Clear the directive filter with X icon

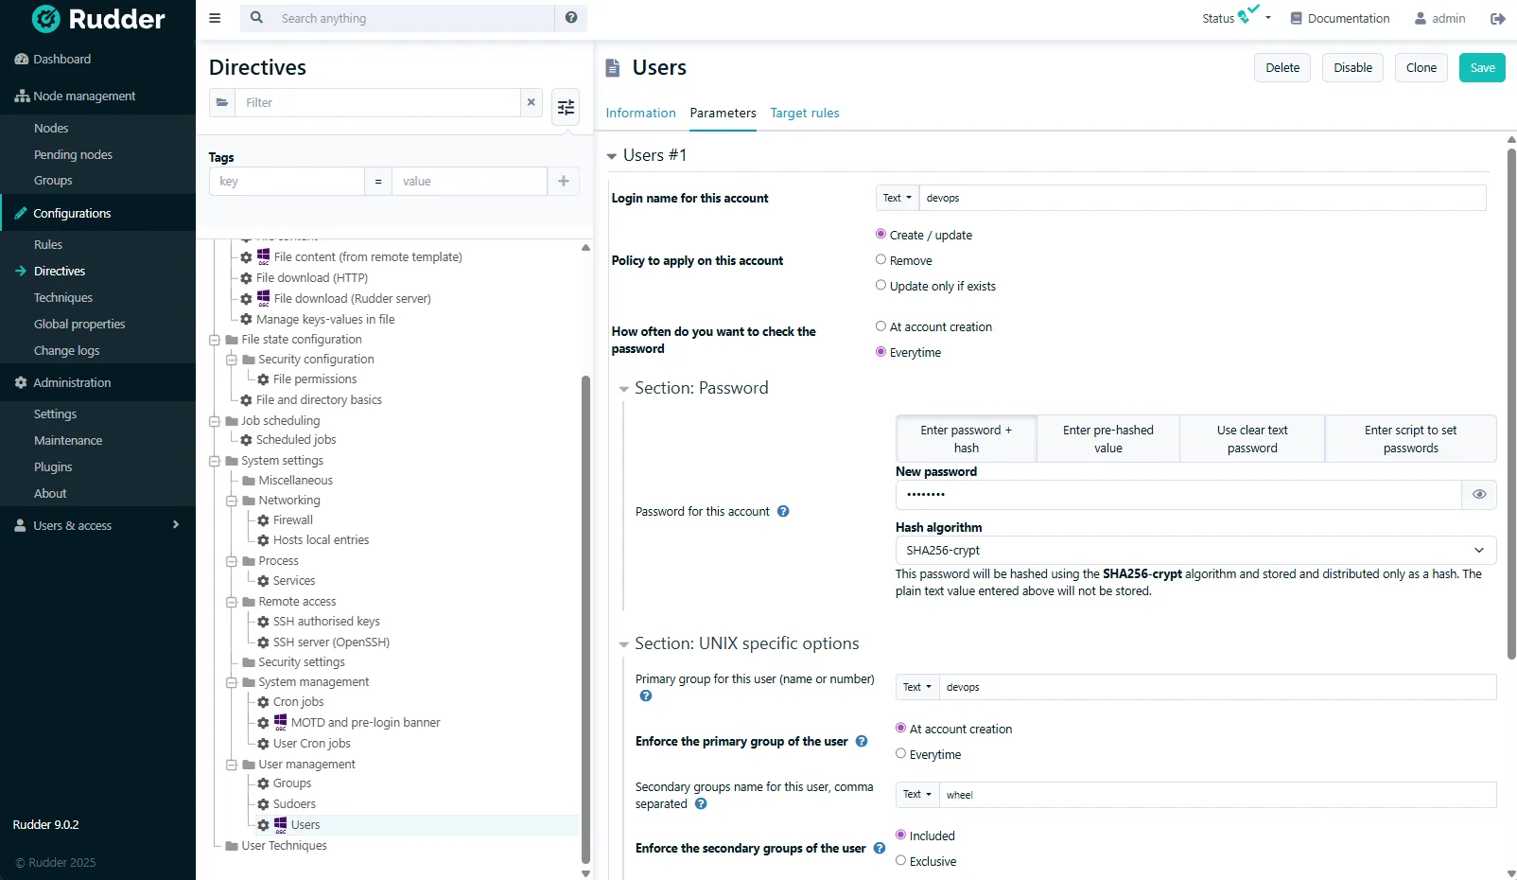[532, 102]
